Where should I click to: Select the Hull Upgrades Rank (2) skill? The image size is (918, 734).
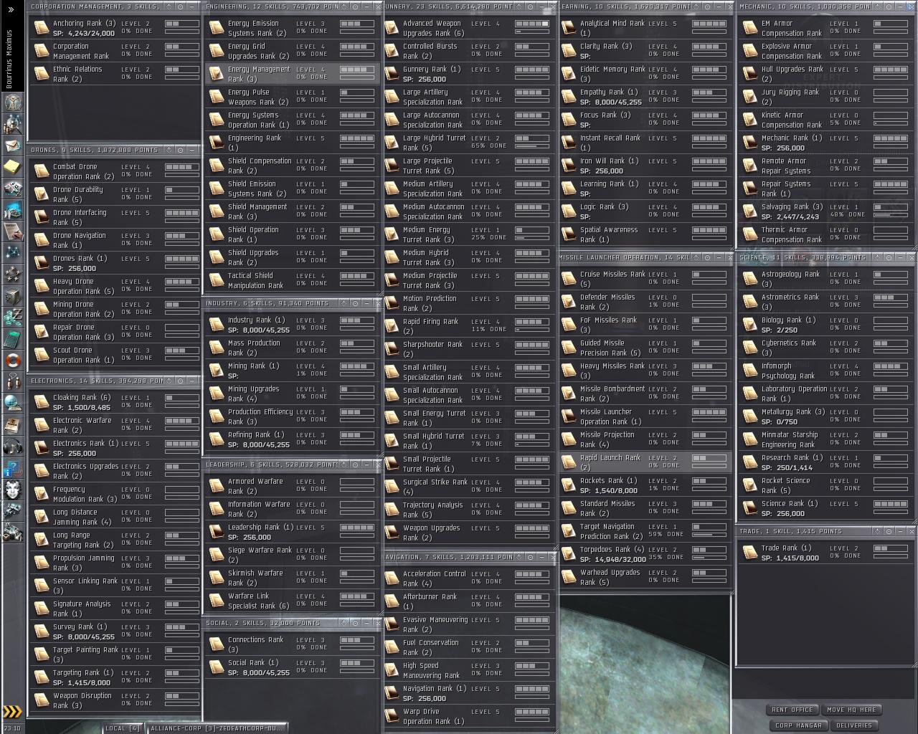[825, 74]
